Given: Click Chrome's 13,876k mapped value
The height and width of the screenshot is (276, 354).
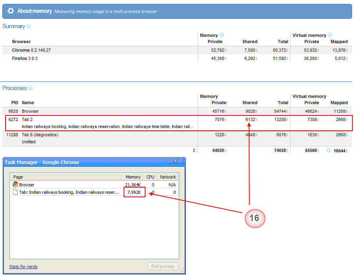Looking at the screenshot, I should coord(340,50).
